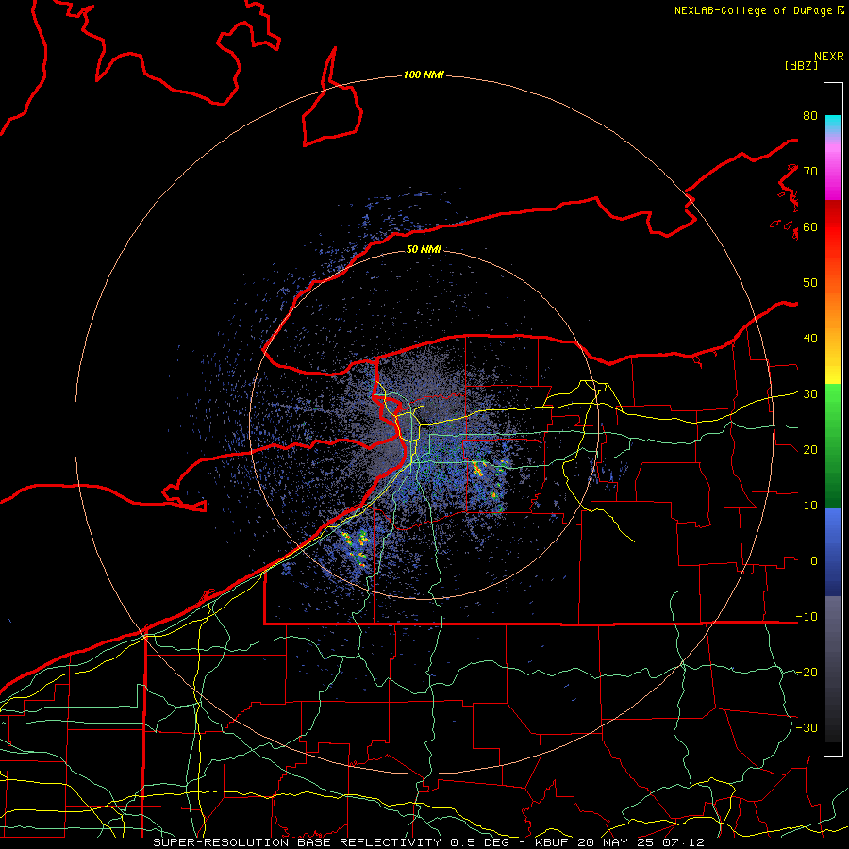Click the '[dBZ]' unit label
Image resolution: width=849 pixels, height=849 pixels.
[801, 65]
